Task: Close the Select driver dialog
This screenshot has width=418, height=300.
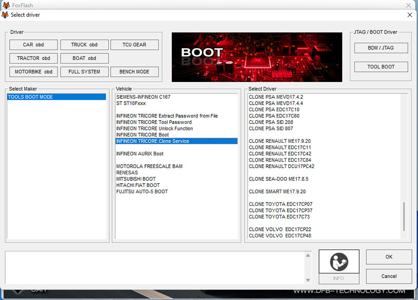Action: (410, 15)
